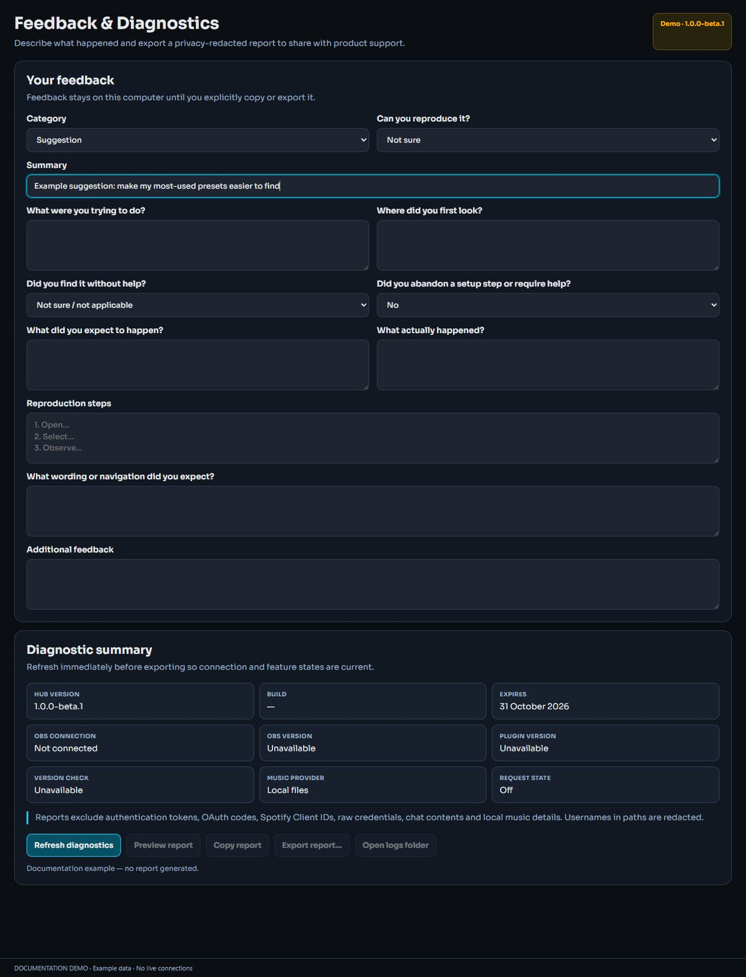Click the Build card dash value
Image resolution: width=746 pixels, height=977 pixels.
click(271, 707)
